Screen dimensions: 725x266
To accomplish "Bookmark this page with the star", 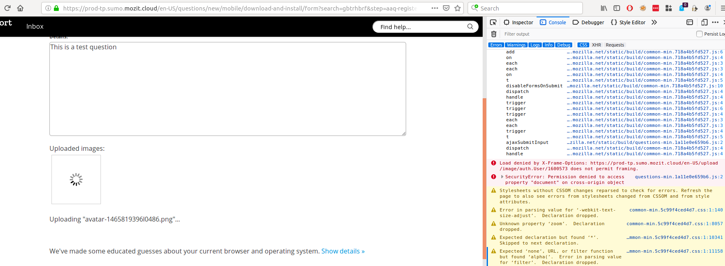I will [x=458, y=8].
